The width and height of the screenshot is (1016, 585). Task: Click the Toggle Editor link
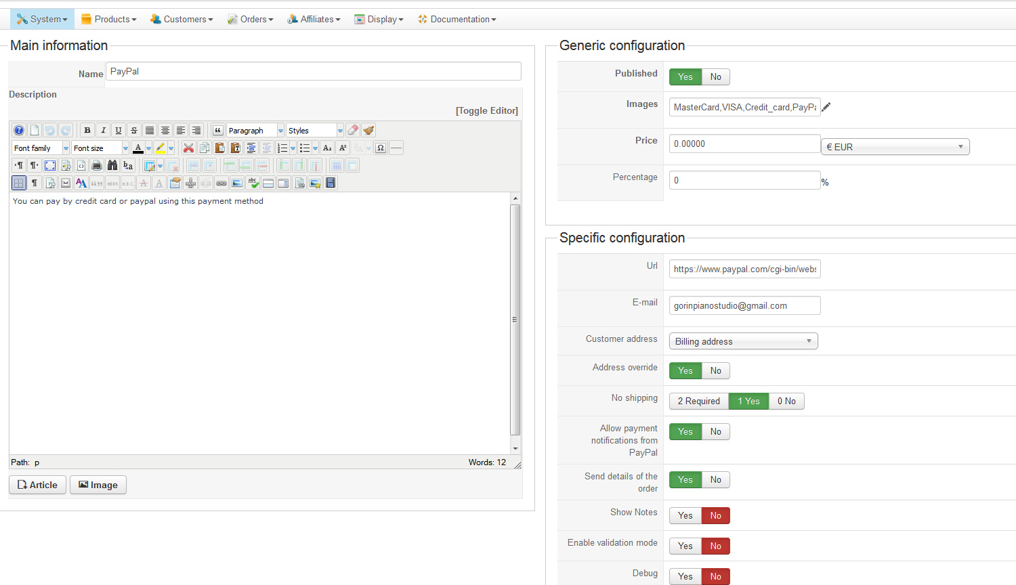(x=486, y=111)
